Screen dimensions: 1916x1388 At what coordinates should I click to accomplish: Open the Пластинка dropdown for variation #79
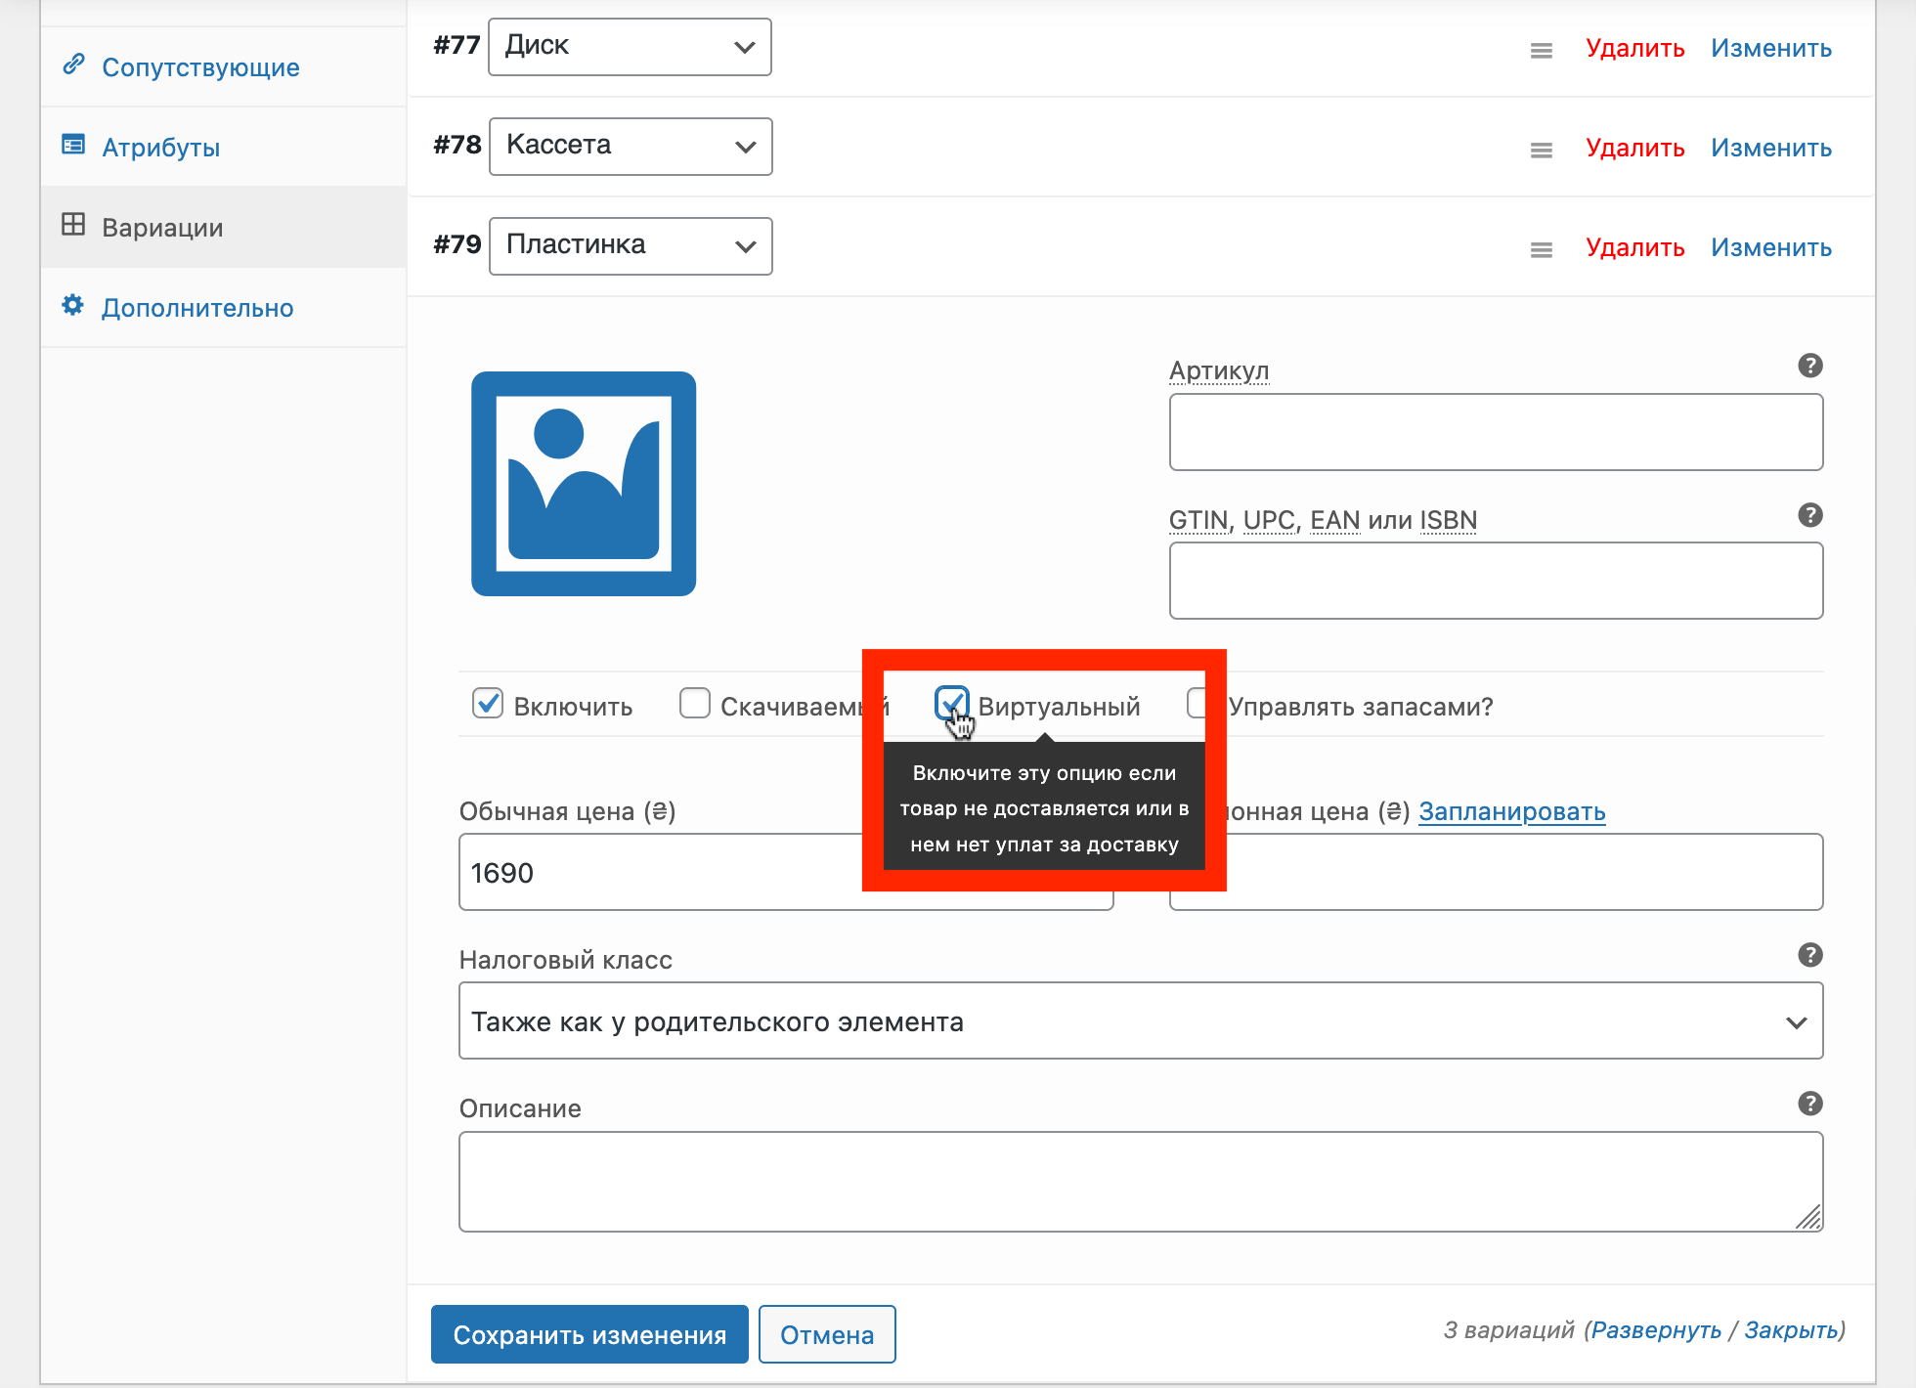click(631, 246)
